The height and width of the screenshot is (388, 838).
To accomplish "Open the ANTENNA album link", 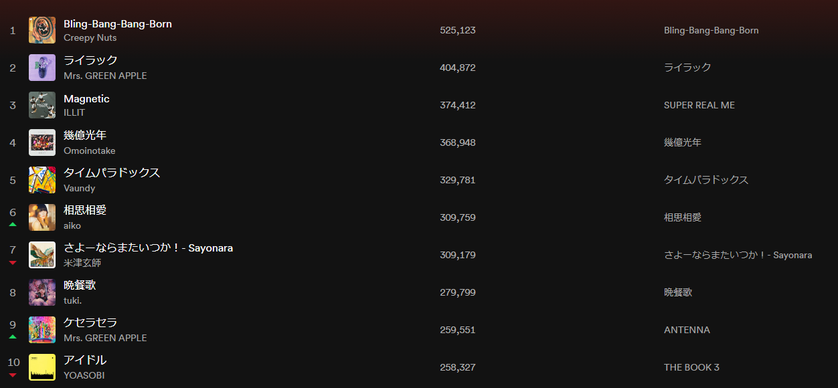I will (687, 330).
